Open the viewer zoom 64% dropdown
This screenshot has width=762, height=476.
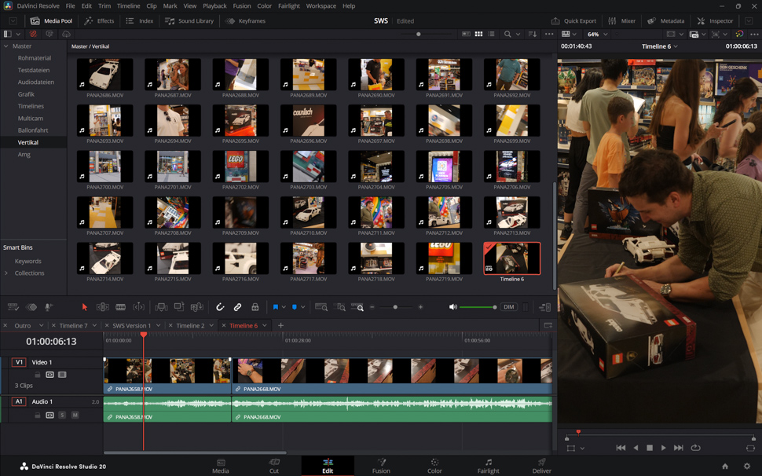597,35
